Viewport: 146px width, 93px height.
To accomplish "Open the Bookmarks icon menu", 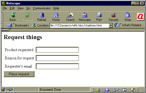I will click(x=10, y=25).
